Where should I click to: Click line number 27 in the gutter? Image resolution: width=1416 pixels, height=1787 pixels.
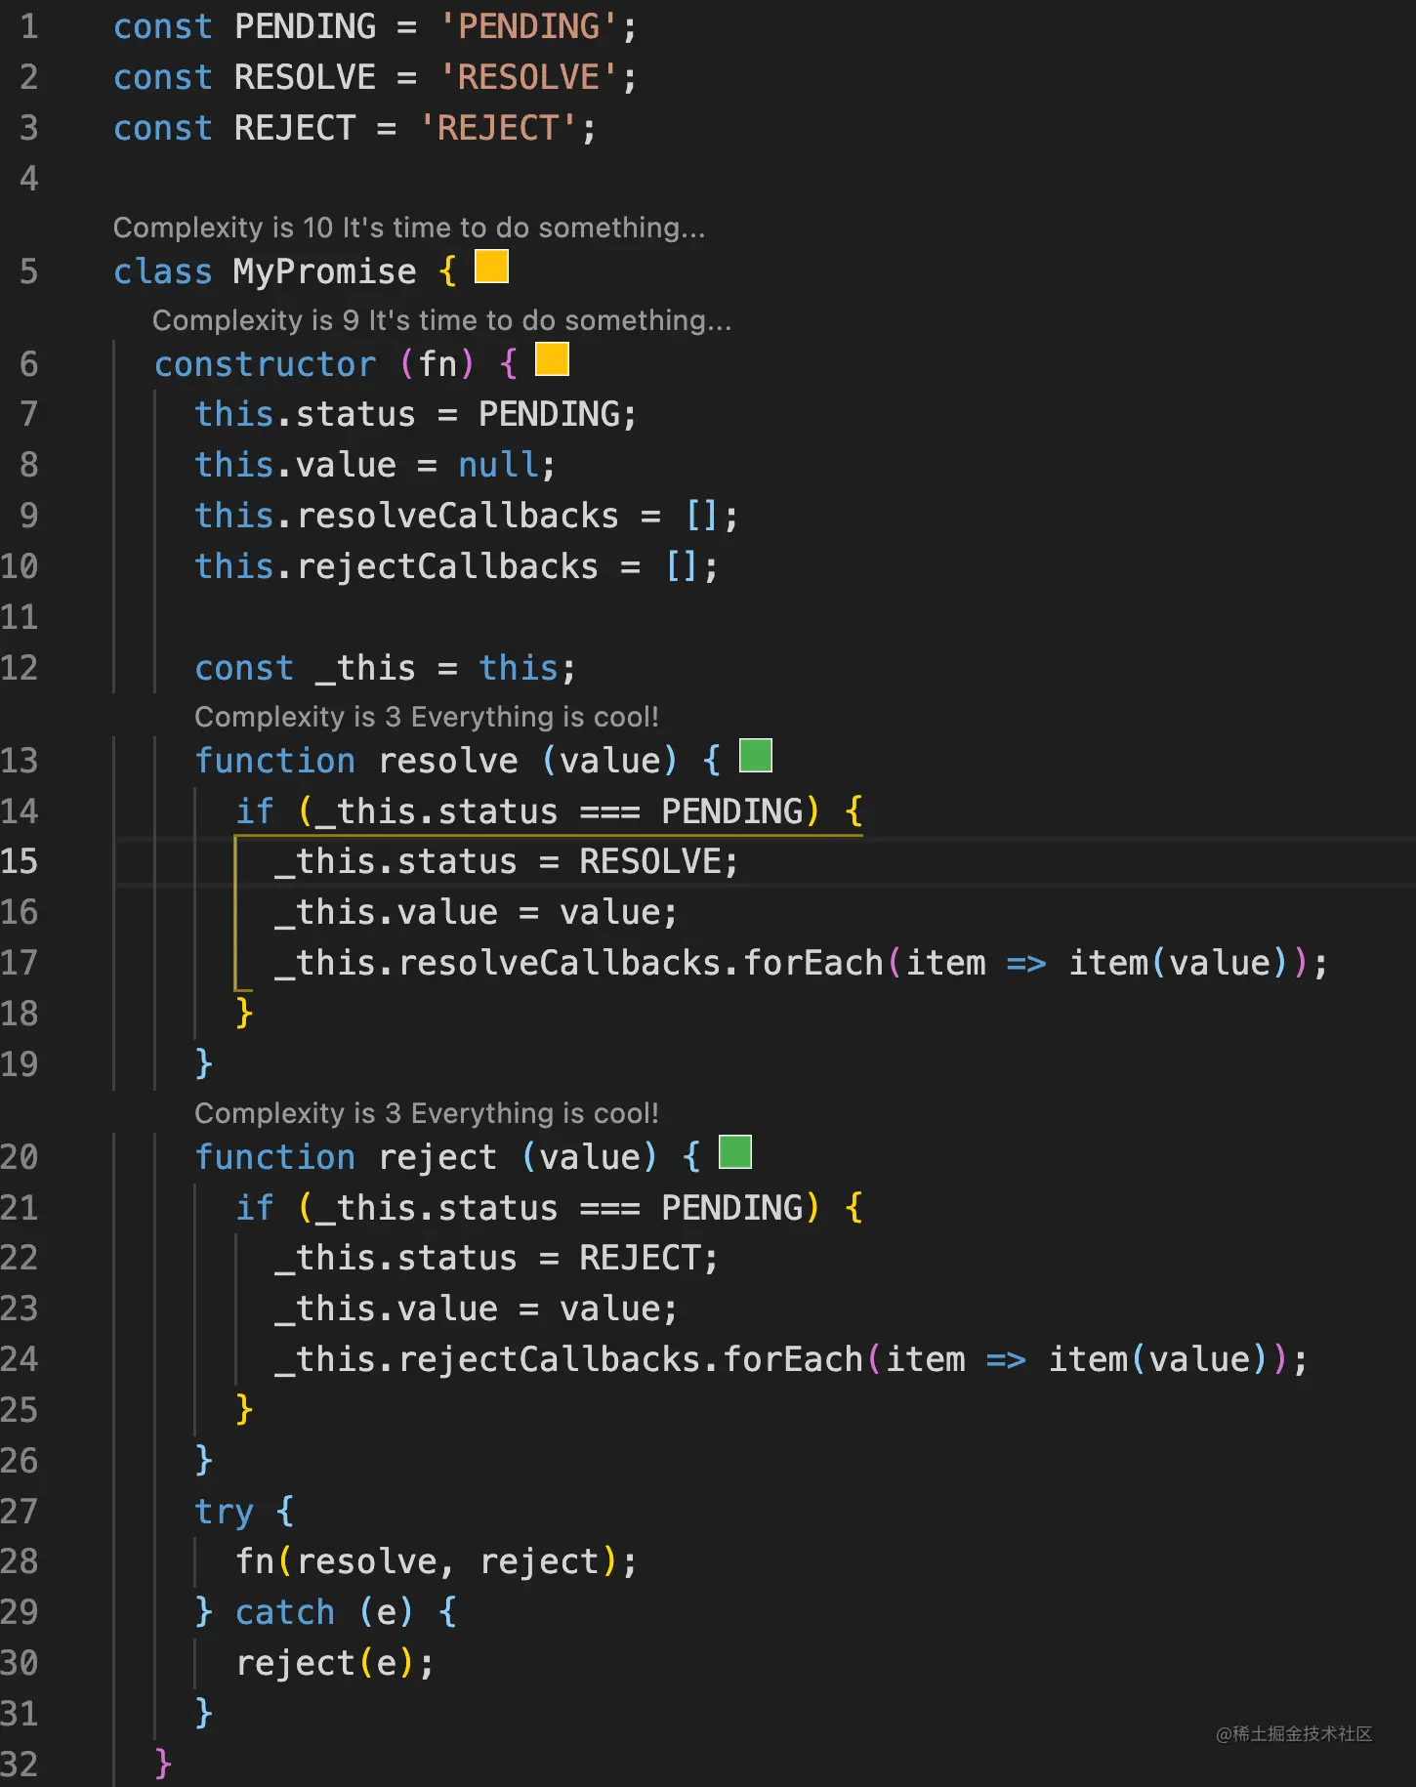tap(20, 1512)
